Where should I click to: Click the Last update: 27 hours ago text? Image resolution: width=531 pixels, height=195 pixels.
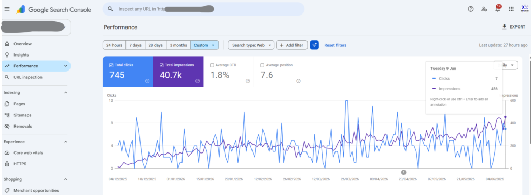point(503,45)
